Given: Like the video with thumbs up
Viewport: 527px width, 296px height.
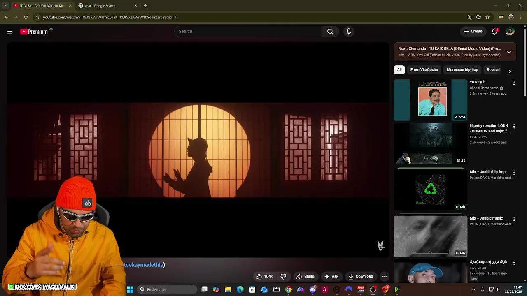Looking at the screenshot, I should point(264,277).
